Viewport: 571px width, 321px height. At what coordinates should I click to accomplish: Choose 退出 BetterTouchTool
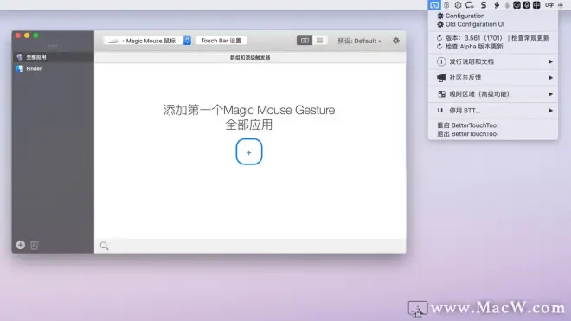tap(493, 134)
